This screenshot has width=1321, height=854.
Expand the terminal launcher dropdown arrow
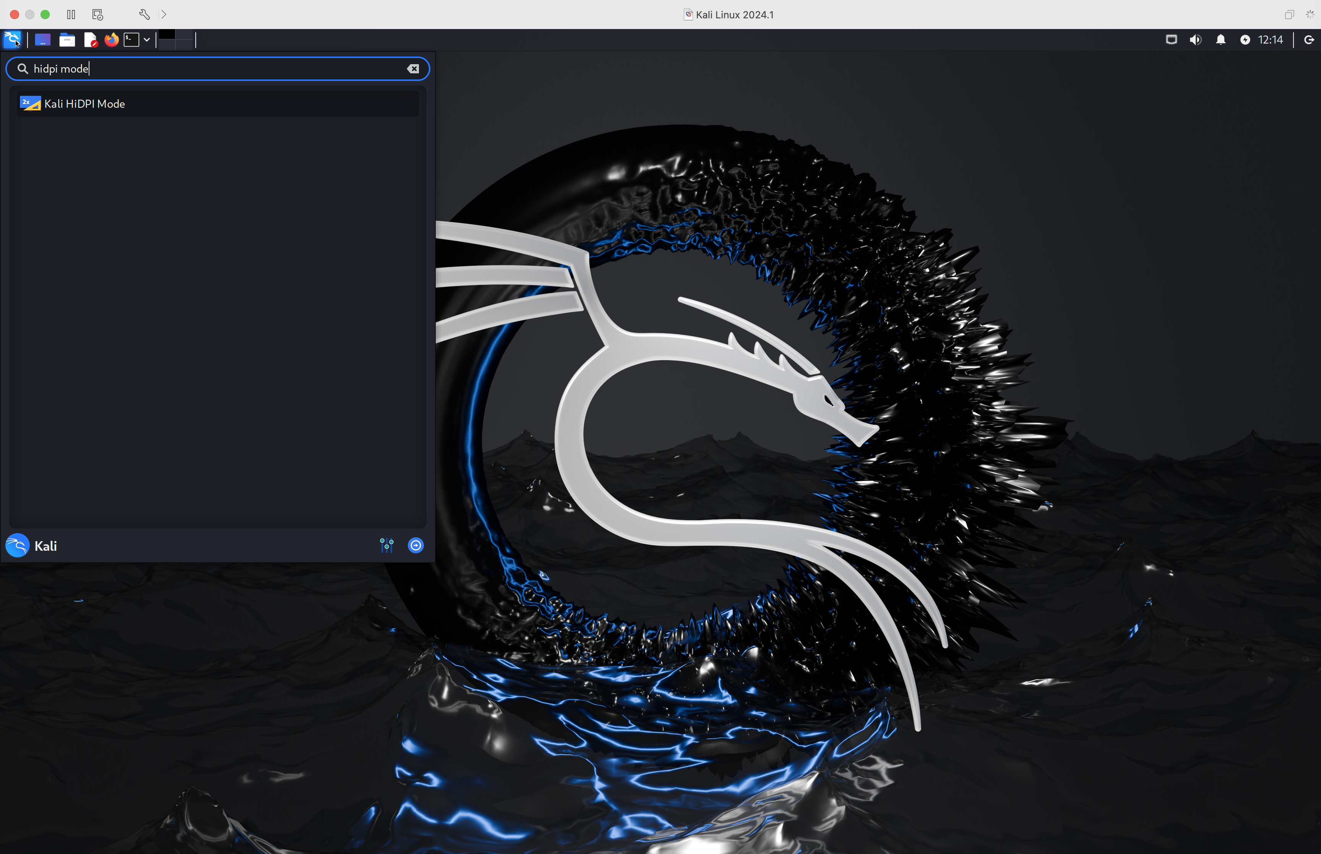[x=147, y=39]
